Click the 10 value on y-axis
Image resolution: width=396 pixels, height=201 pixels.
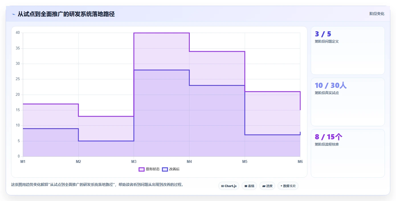tap(18, 125)
